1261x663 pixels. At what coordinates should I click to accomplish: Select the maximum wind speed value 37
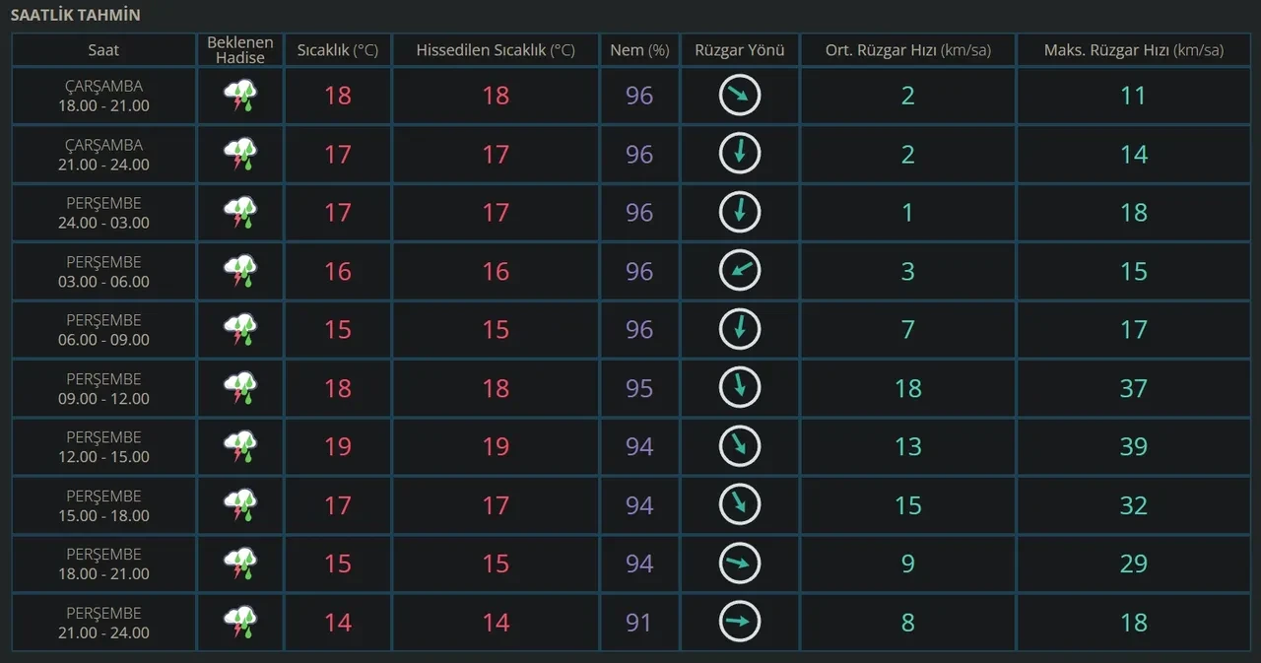tap(1134, 388)
